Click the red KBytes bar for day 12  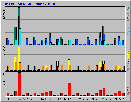tap(50, 93)
